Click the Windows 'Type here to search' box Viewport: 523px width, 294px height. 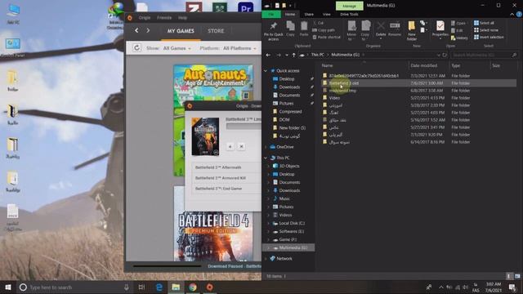[75, 287]
